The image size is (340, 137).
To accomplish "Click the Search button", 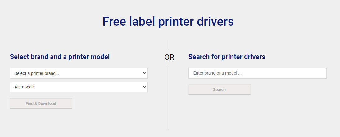I will pos(219,90).
